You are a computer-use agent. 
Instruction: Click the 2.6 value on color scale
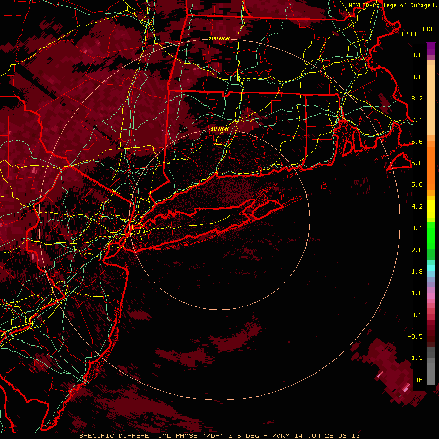coord(417,250)
